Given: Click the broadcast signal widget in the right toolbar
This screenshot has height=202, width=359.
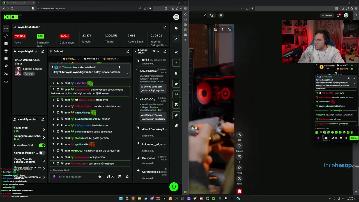Looking at the screenshot, I should [x=176, y=94].
